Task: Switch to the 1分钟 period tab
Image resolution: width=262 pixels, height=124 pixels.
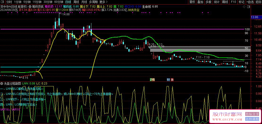Action: pos(18,2)
